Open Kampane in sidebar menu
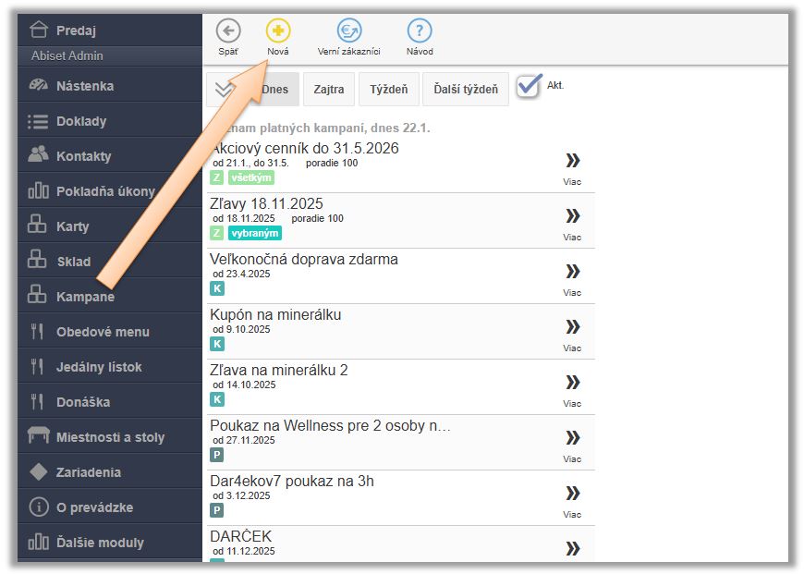The width and height of the screenshot is (804, 574). pos(85,297)
